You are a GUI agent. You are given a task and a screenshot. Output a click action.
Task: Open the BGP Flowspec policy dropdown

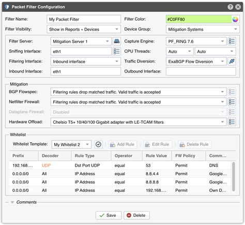139,92
